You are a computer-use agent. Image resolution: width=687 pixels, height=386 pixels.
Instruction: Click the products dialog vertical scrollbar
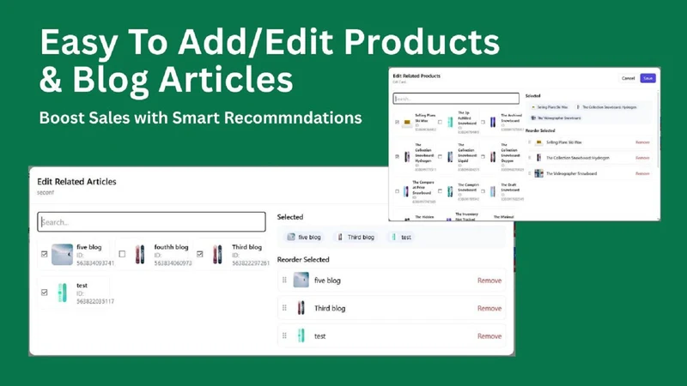pyautogui.click(x=658, y=130)
